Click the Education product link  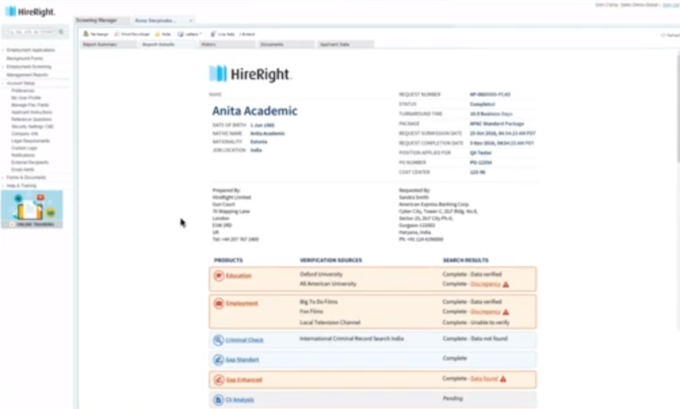238,276
